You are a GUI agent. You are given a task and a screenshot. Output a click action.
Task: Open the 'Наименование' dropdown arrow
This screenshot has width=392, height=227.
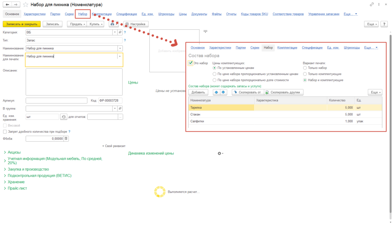coord(120,48)
